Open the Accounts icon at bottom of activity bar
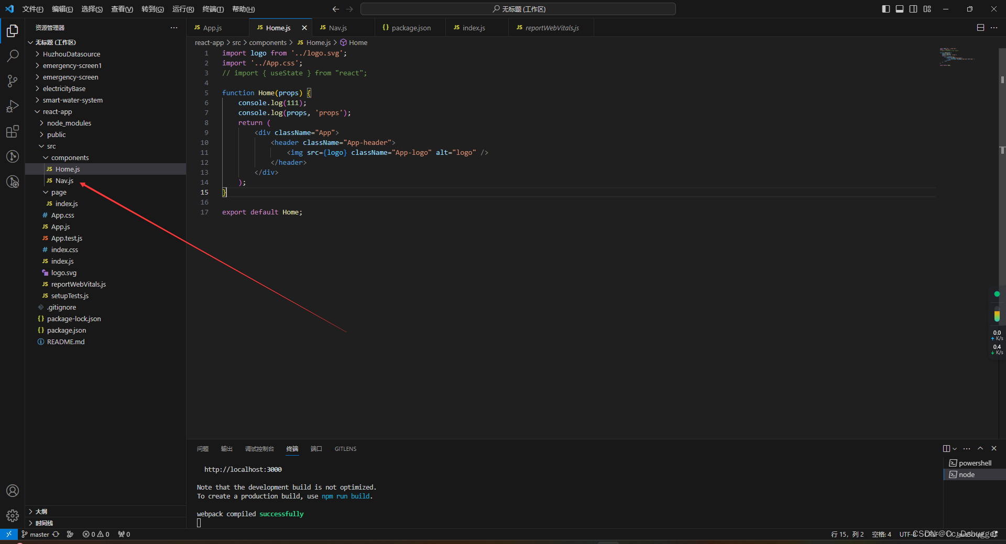 click(x=13, y=491)
